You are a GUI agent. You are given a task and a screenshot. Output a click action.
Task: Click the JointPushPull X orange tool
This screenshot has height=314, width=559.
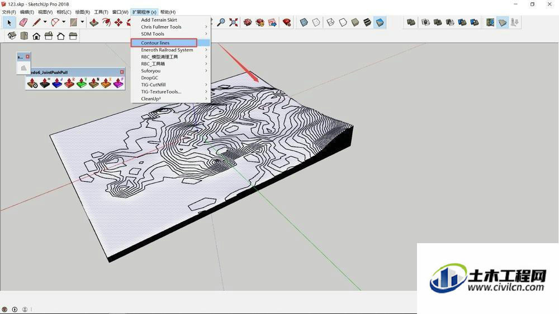[x=106, y=83]
